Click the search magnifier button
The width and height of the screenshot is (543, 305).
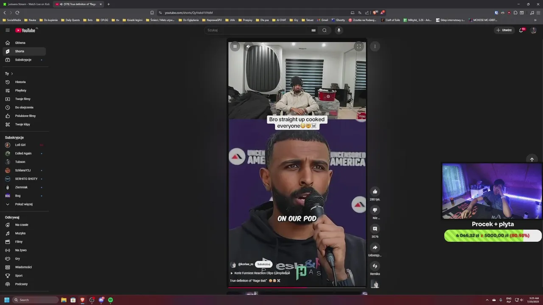pyautogui.click(x=324, y=30)
